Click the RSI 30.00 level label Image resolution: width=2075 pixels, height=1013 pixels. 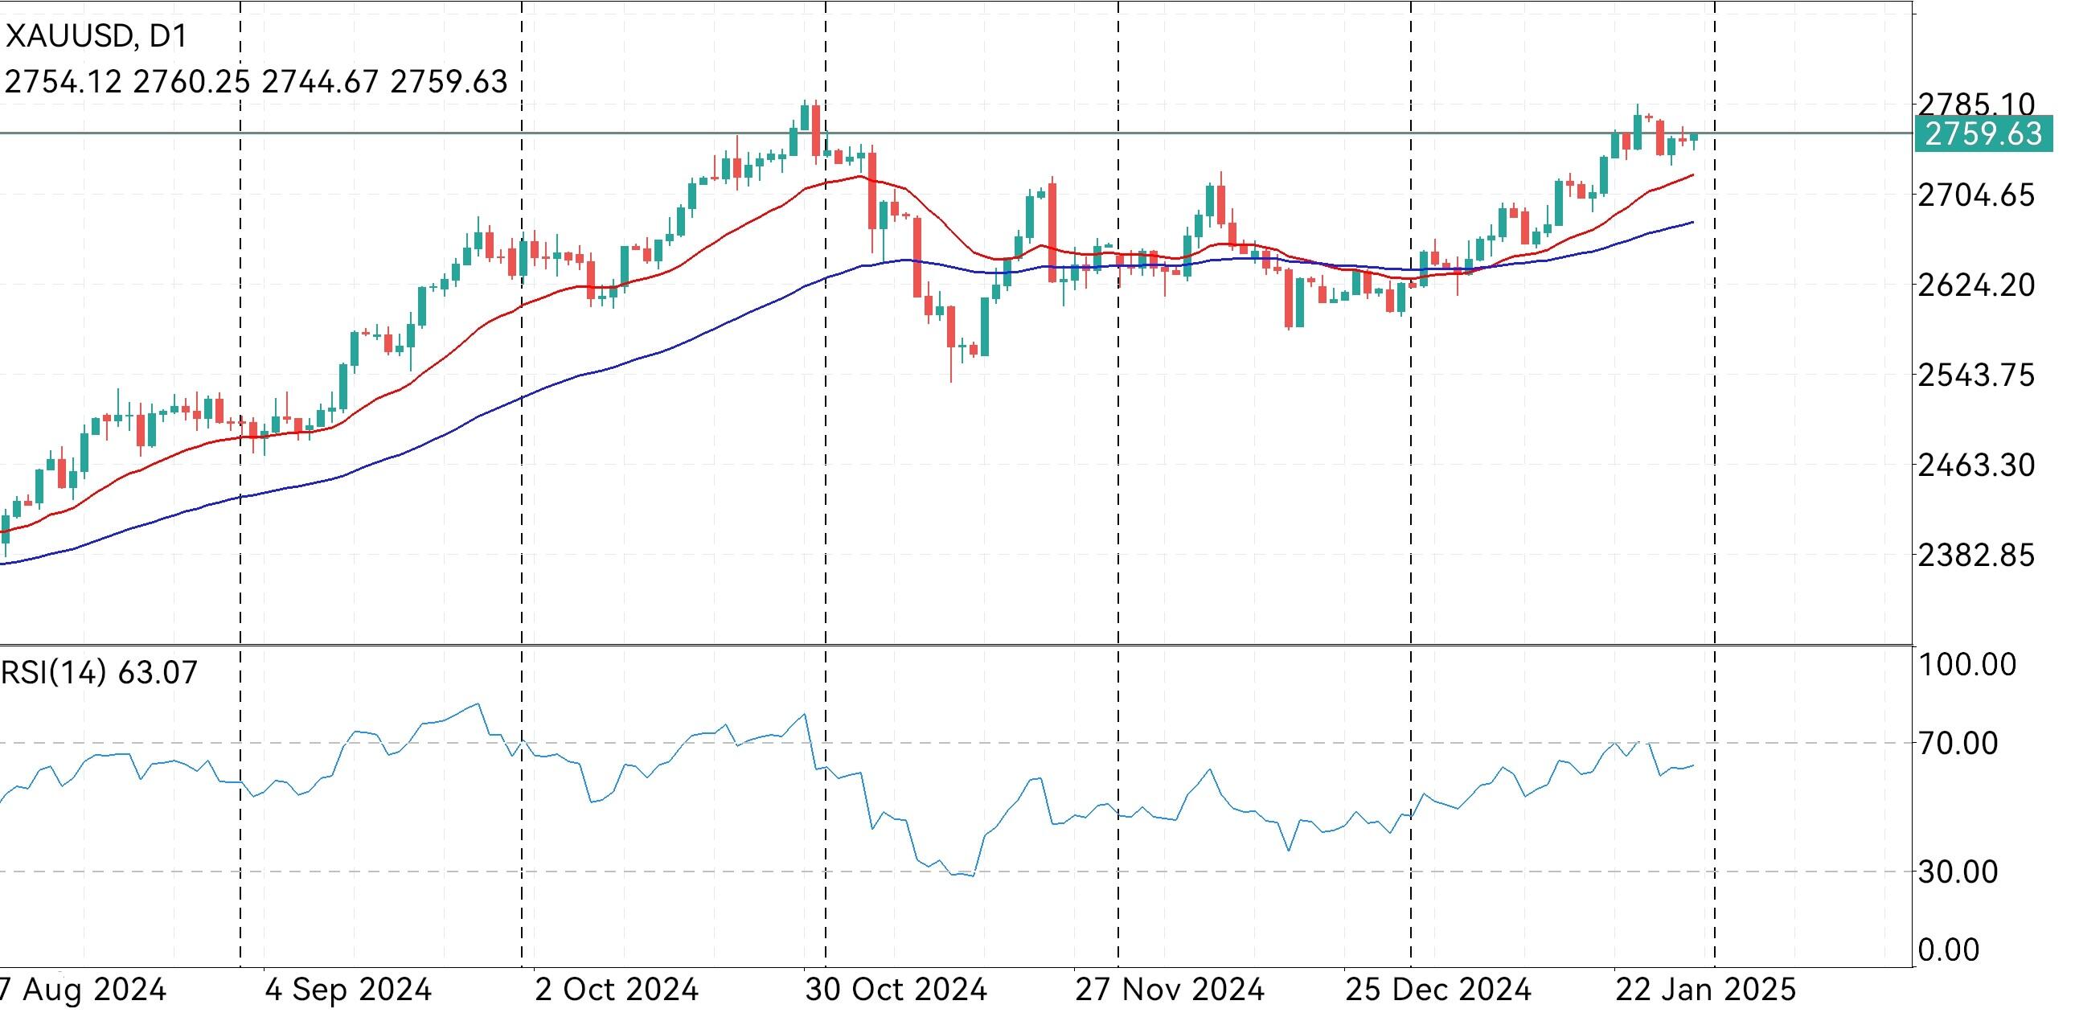1958,872
